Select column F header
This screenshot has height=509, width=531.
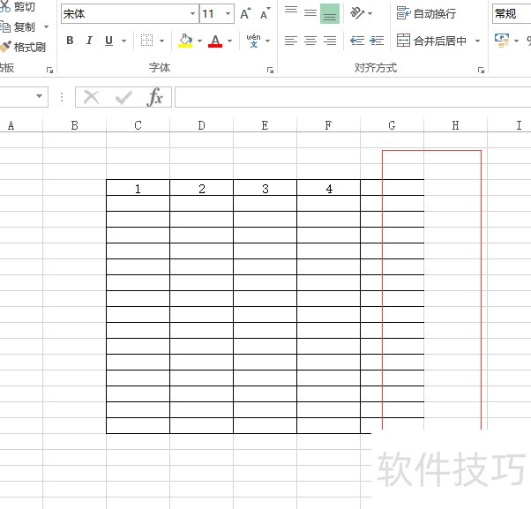[328, 125]
